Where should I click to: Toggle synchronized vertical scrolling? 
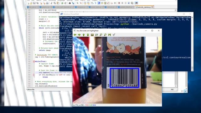[84, 3]
